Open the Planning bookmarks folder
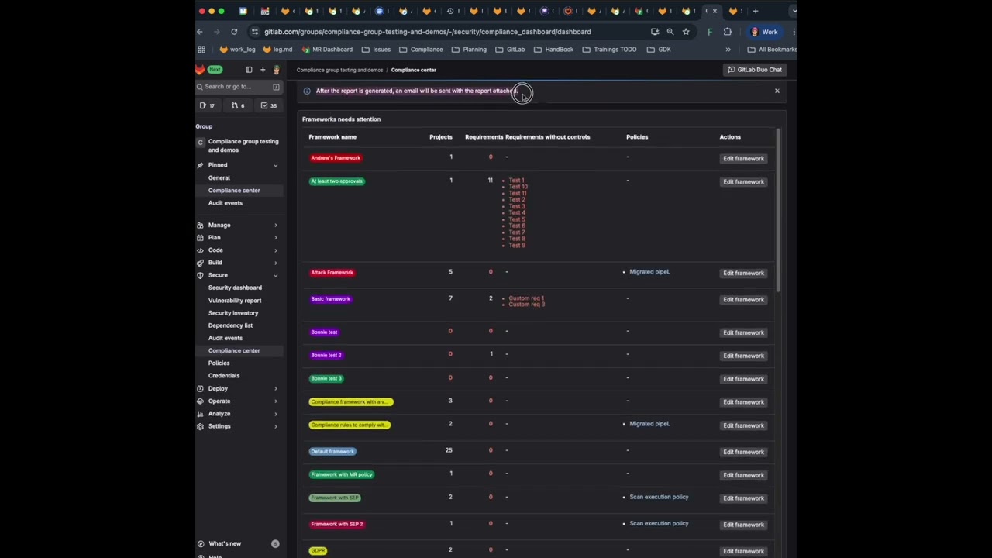This screenshot has width=992, height=558. (469, 50)
